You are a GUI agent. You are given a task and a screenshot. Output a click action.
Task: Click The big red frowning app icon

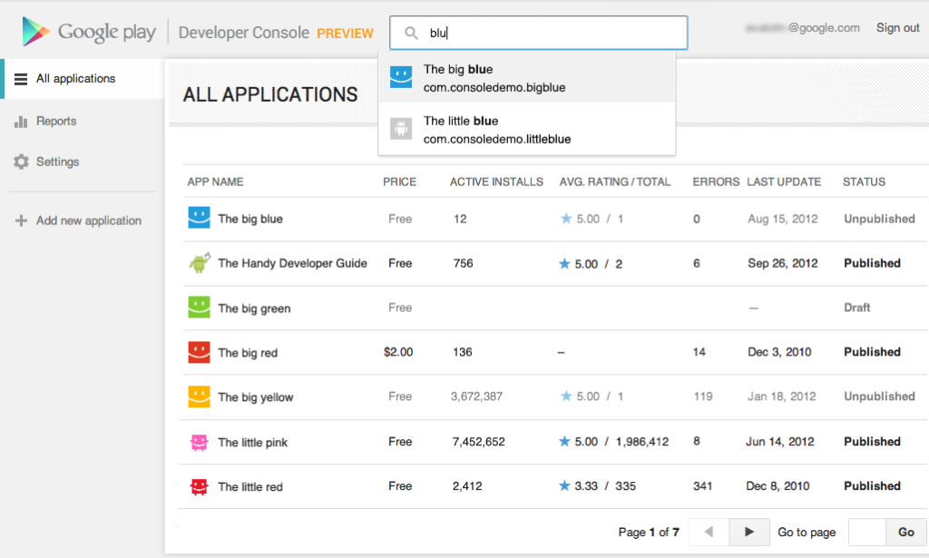pos(199,352)
